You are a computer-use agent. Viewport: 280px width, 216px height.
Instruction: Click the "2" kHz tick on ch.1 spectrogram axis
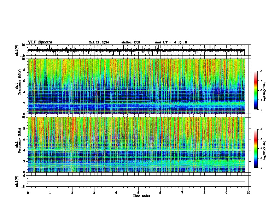(x=25, y=103)
